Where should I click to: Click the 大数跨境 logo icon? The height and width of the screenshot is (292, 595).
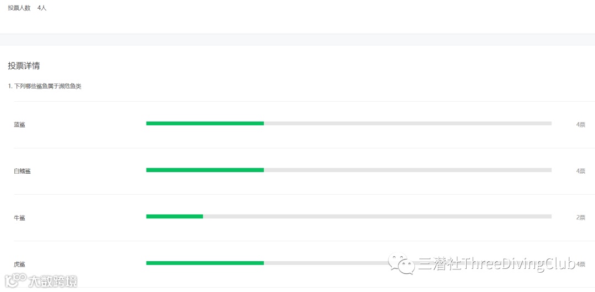coord(15,281)
